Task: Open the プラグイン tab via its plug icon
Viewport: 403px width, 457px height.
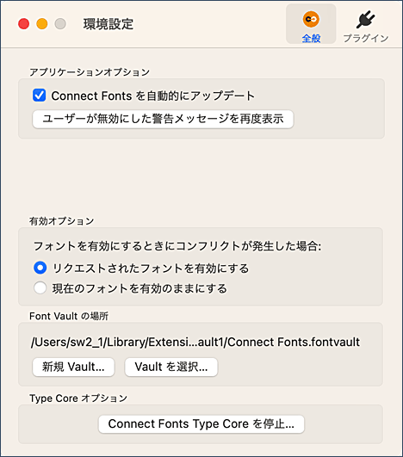Action: click(x=366, y=20)
